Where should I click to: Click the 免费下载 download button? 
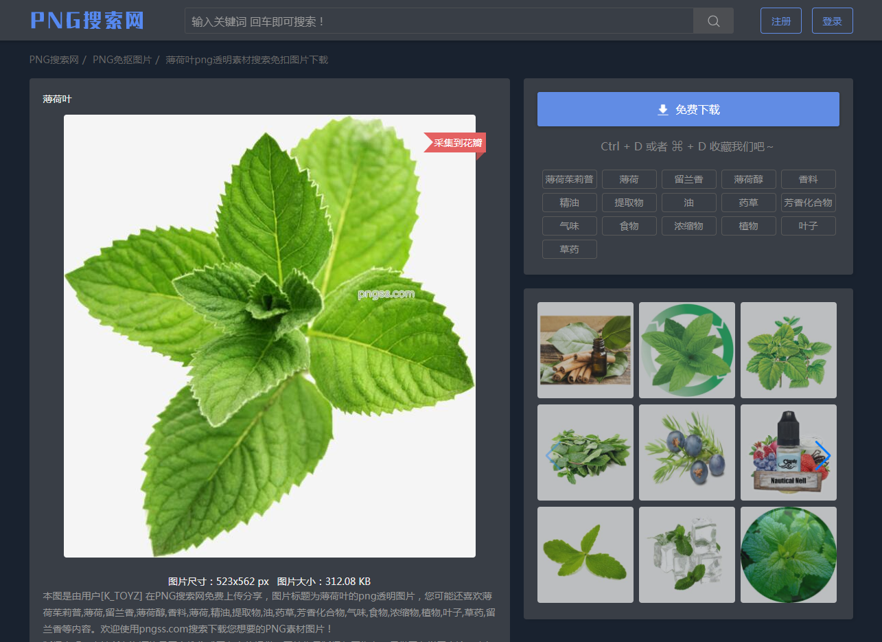[x=688, y=109]
